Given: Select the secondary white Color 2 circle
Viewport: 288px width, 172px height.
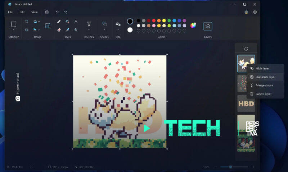Looking at the screenshot, I should click(130, 30).
